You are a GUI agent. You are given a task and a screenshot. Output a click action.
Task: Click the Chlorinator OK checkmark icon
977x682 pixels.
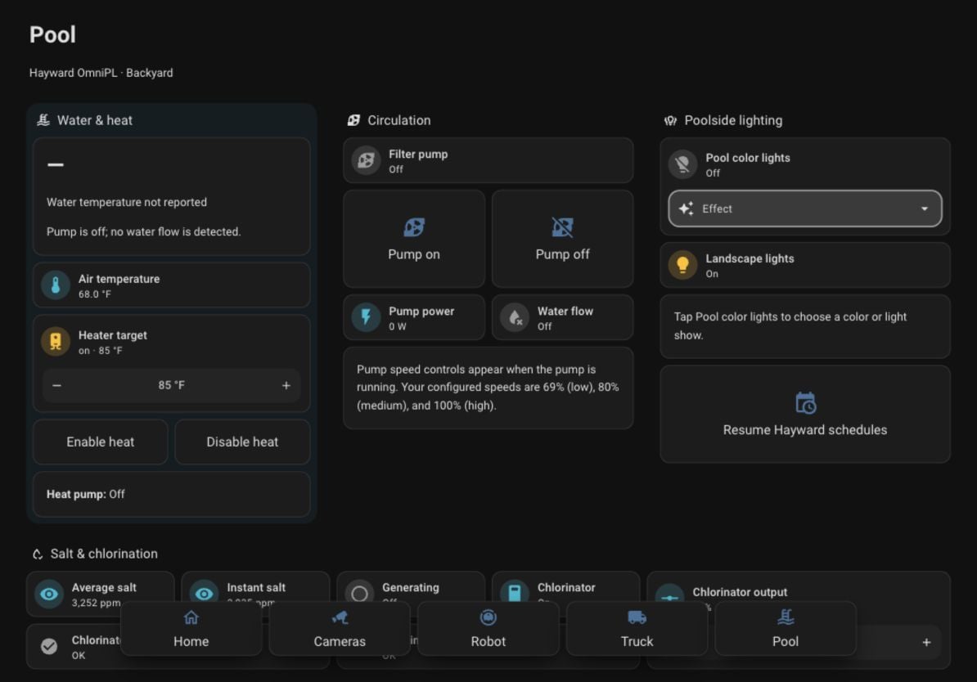pos(49,647)
